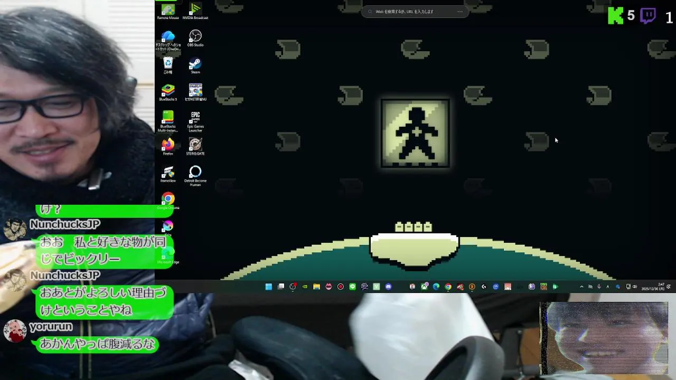The height and width of the screenshot is (380, 676).
Task: Click the Windows Start button
Action: click(268, 287)
